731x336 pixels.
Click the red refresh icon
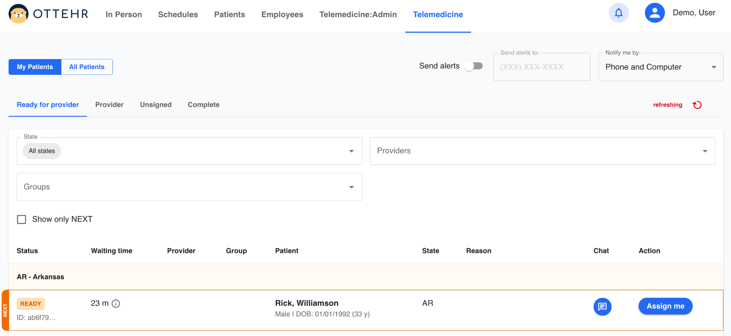click(x=697, y=105)
